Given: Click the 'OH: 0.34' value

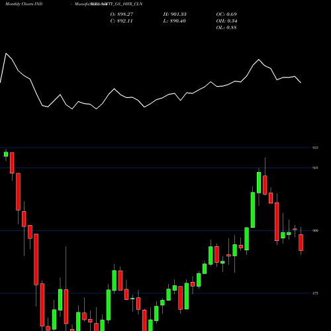Looking at the screenshot, I should pyautogui.click(x=226, y=21).
